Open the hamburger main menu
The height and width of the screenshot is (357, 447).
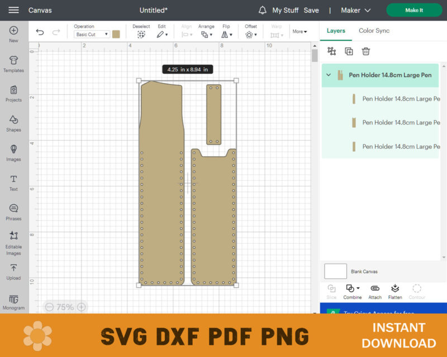[x=13, y=10]
